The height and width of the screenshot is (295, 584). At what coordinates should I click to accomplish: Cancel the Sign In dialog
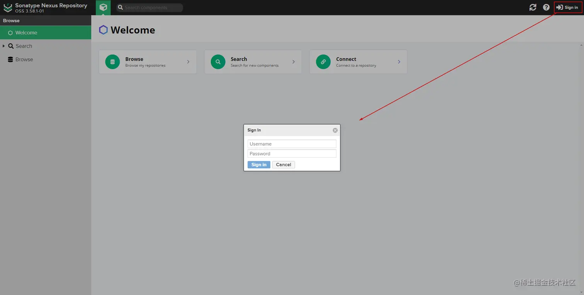click(x=284, y=165)
